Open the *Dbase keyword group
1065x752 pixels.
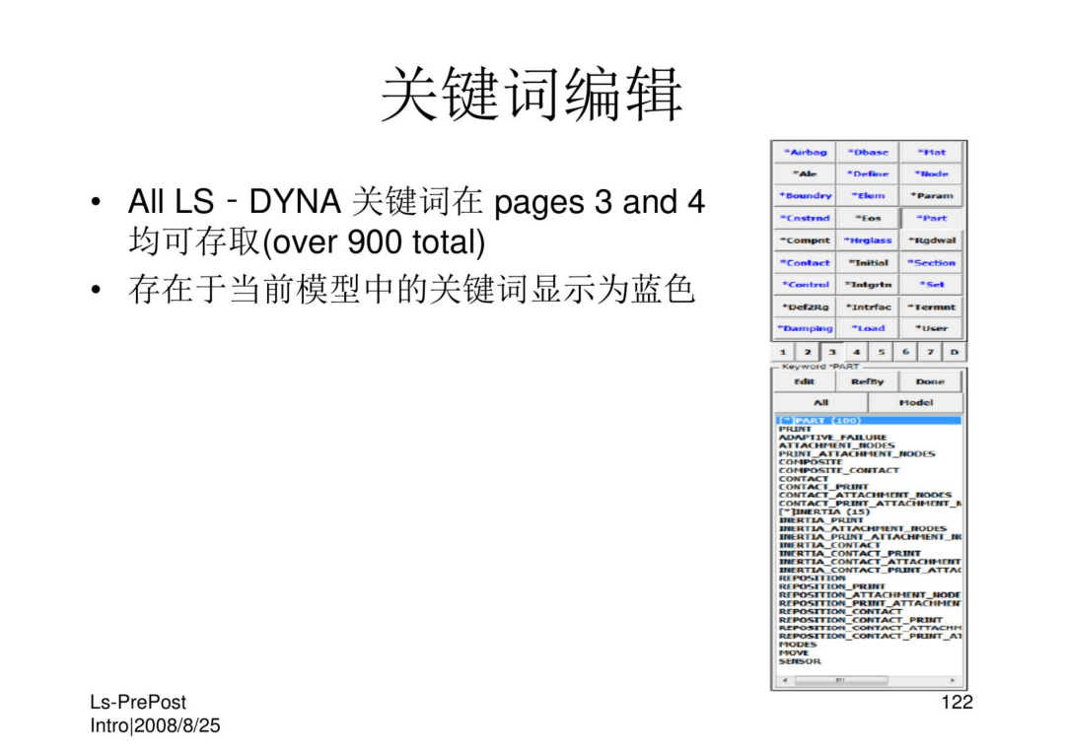(x=868, y=152)
